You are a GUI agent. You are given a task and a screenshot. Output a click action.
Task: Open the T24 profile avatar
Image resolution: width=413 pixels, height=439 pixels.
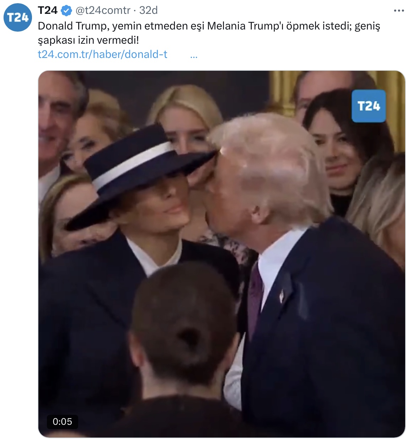tap(18, 17)
